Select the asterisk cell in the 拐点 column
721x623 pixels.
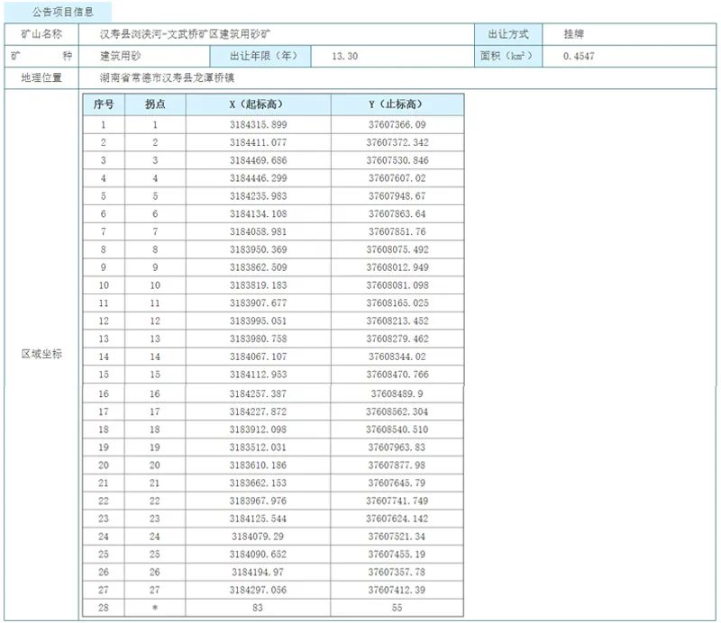point(154,608)
